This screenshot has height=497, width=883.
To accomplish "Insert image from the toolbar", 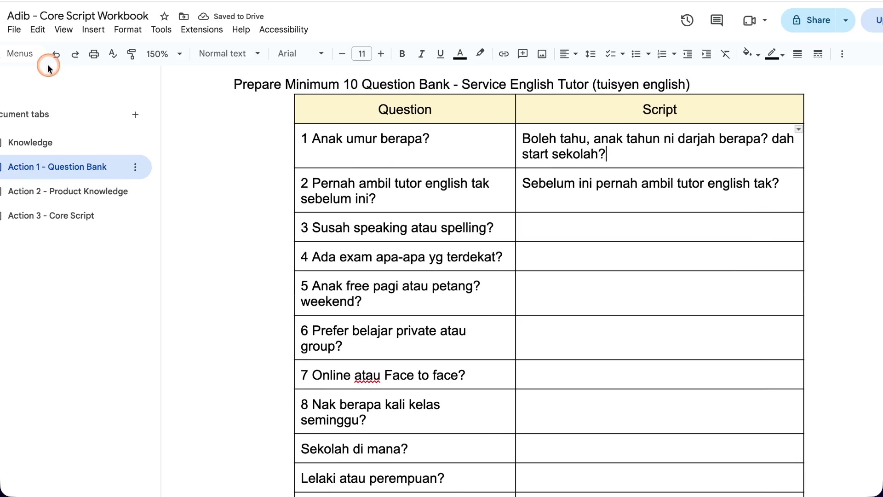I will point(542,54).
